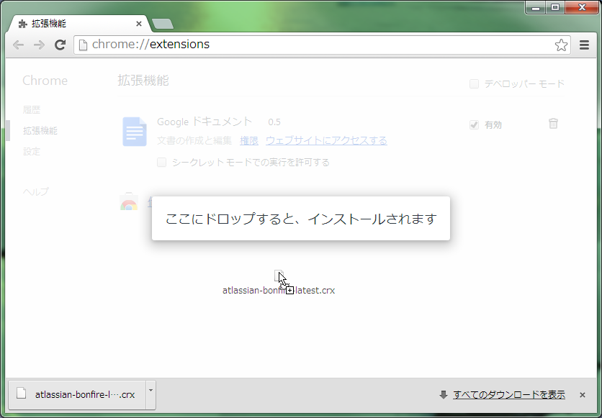This screenshot has width=602, height=418.
Task: Click すべてのダウンロードを表示 link
Action: point(509,394)
